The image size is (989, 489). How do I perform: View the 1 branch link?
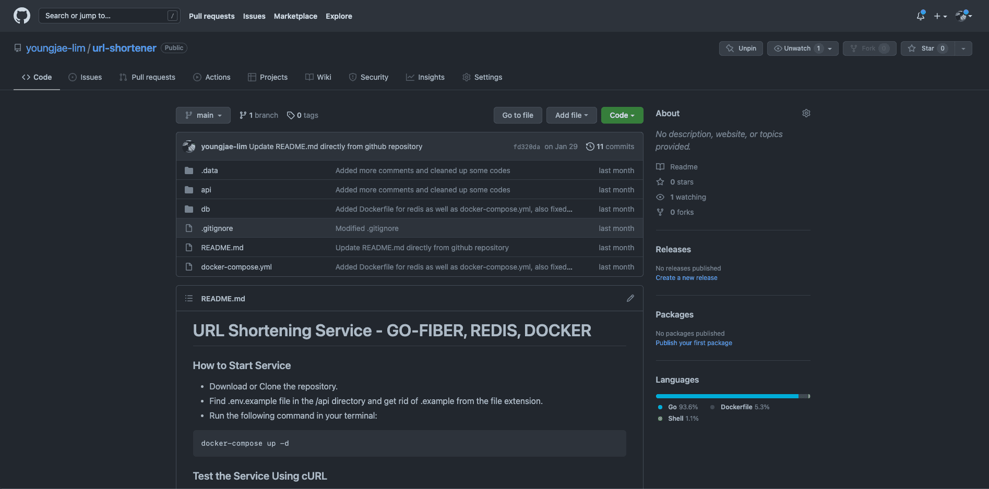click(x=259, y=115)
